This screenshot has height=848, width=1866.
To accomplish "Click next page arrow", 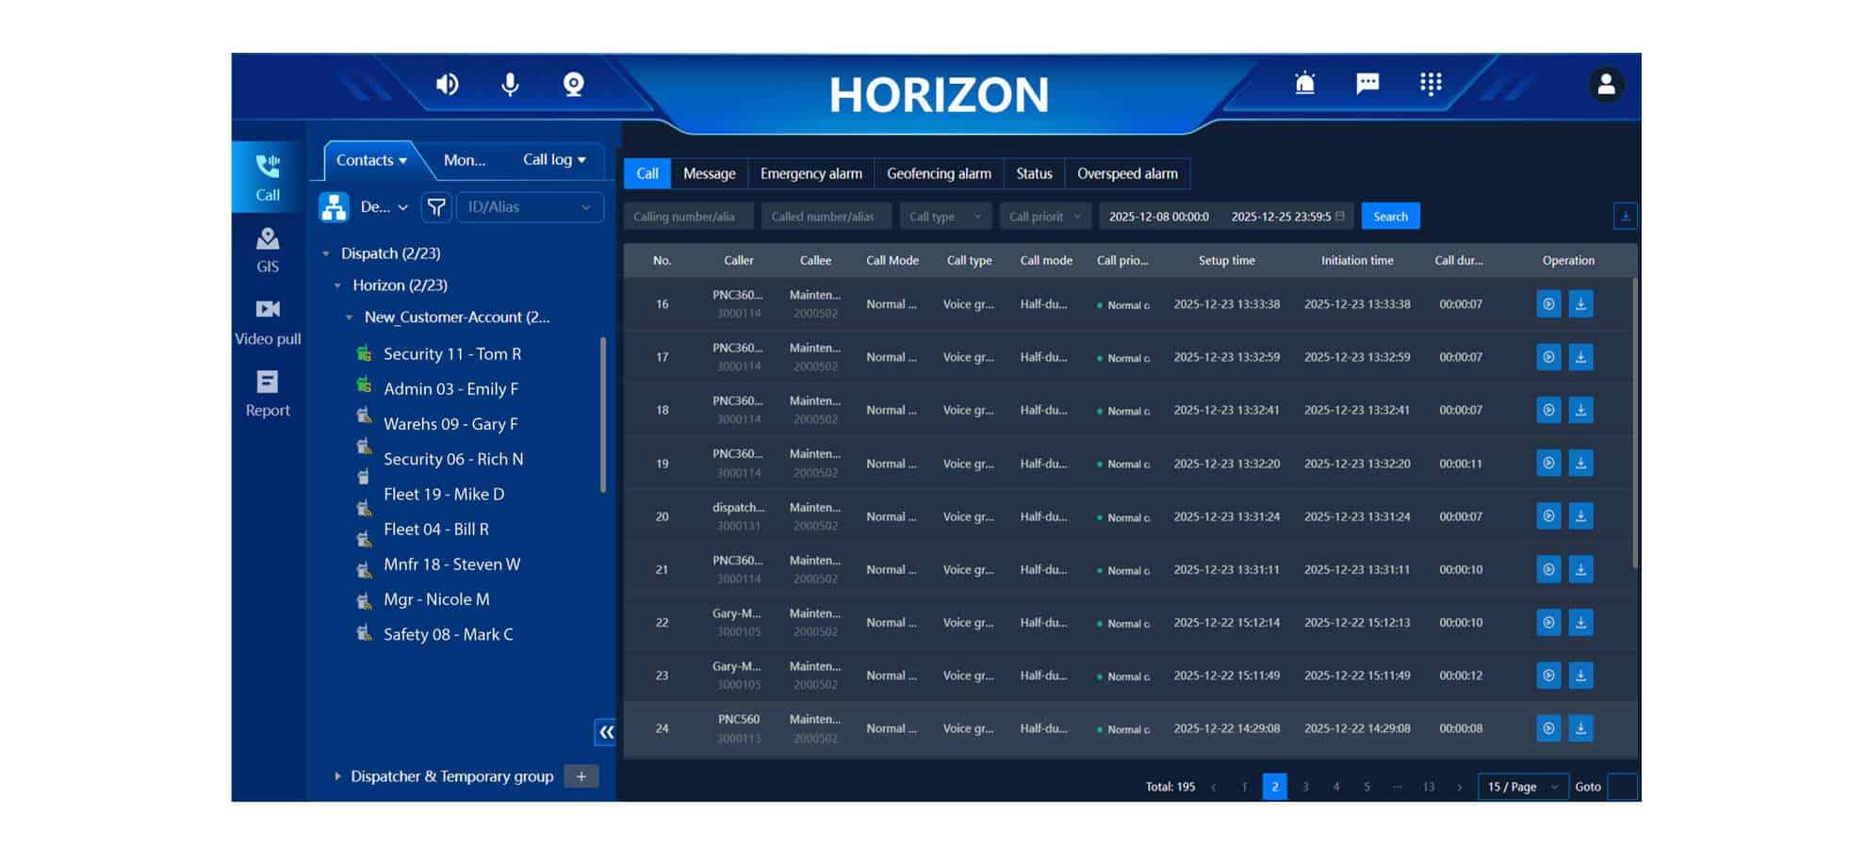I will pos(1460,787).
